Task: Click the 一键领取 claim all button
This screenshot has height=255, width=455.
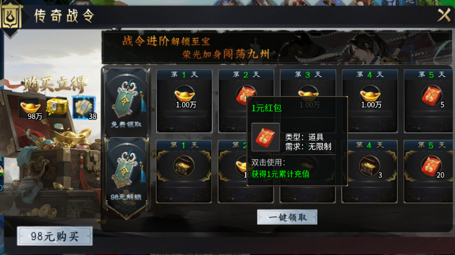Action: 287,217
